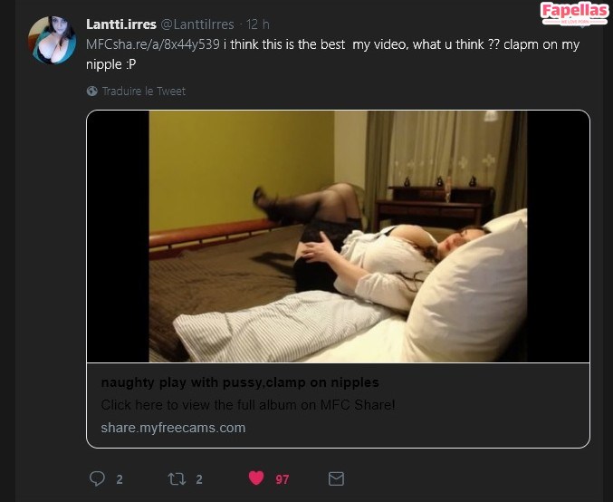Click the reply speech bubble icon
Image resolution: width=613 pixels, height=502 pixels.
coord(97,478)
